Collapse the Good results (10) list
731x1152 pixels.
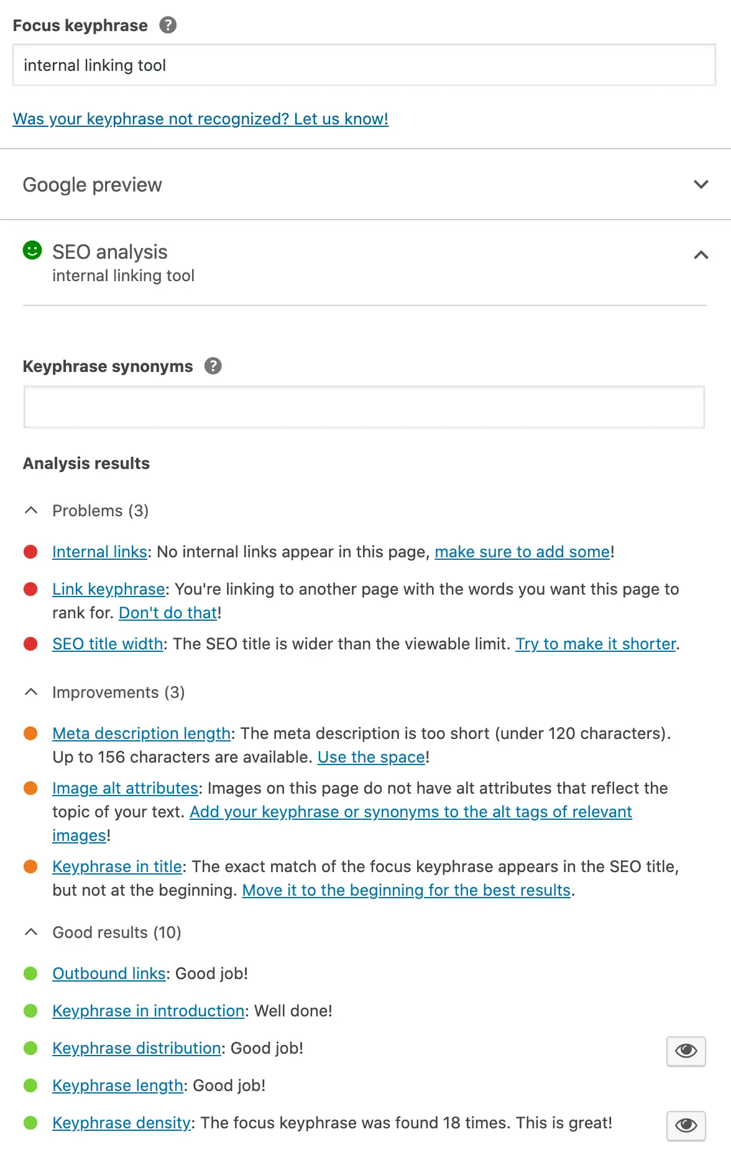pos(102,932)
